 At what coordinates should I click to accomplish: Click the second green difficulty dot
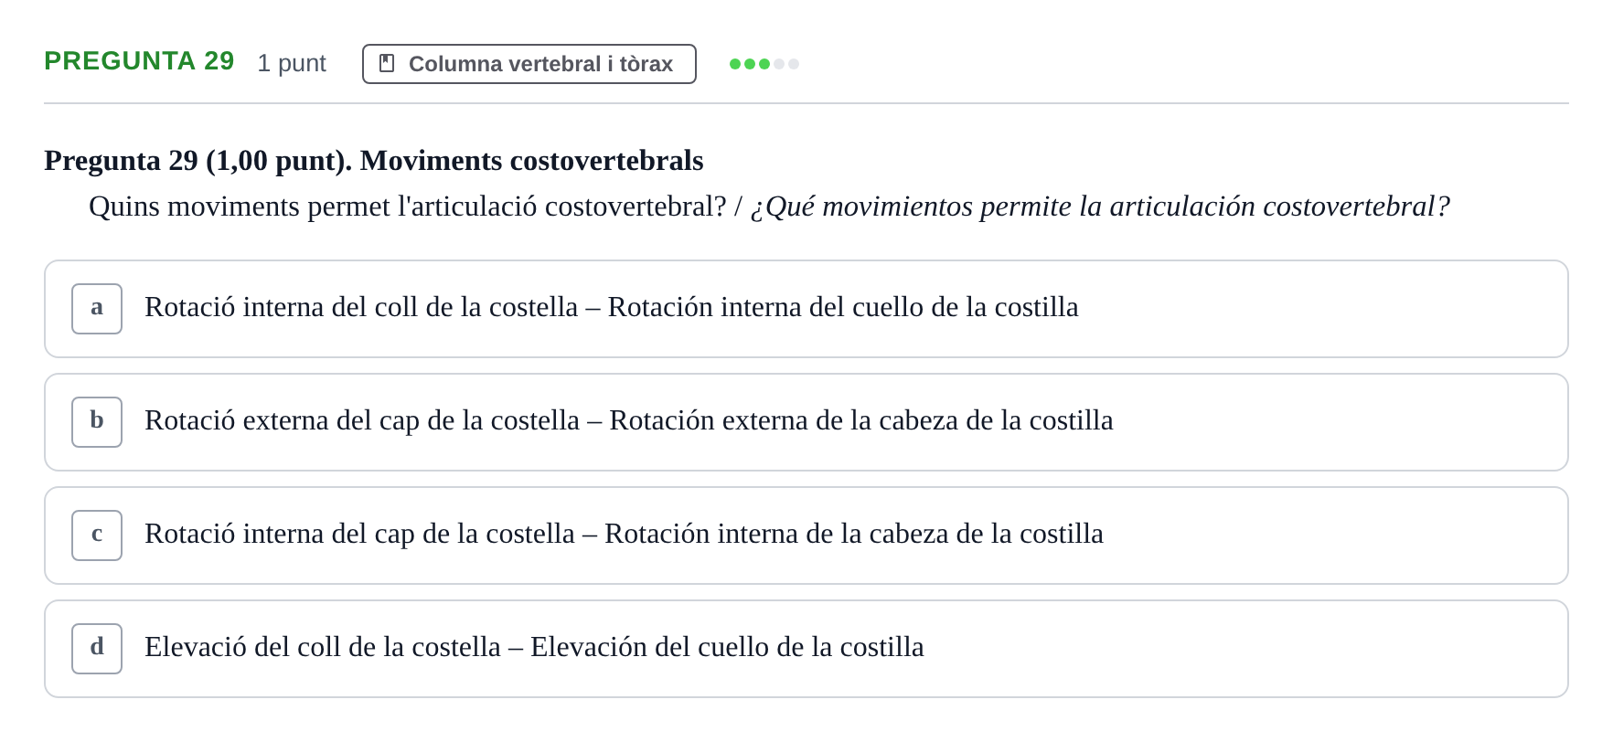[750, 64]
